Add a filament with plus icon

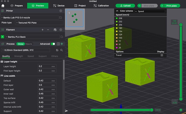[43, 30]
